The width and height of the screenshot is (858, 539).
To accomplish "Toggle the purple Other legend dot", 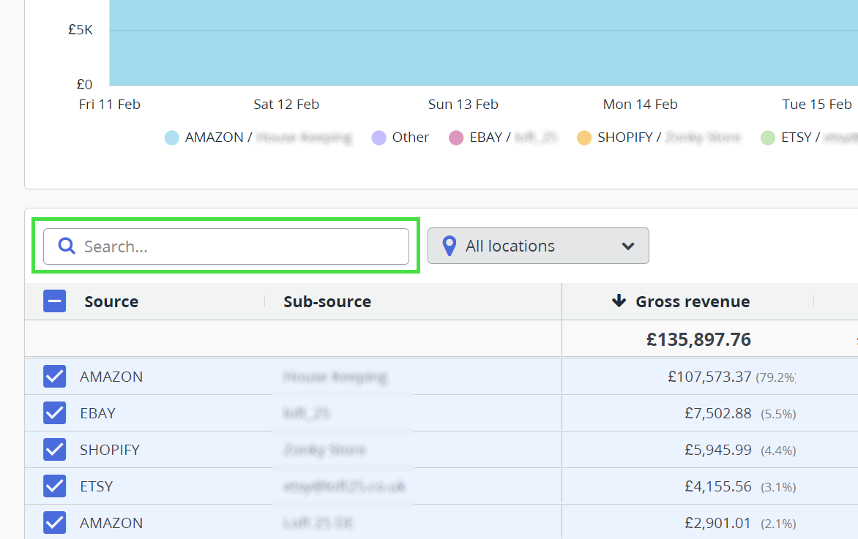I will [x=379, y=137].
